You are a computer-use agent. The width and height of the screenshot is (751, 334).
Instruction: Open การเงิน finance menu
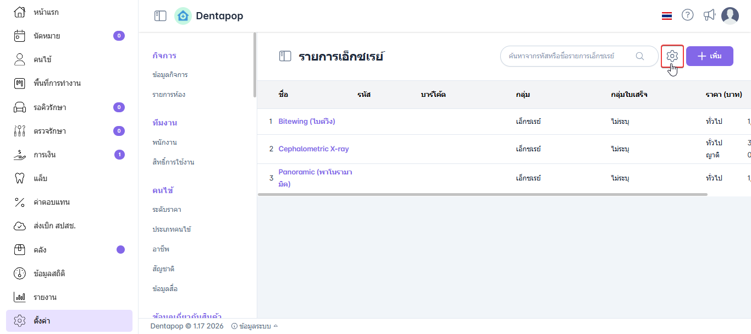pos(45,155)
